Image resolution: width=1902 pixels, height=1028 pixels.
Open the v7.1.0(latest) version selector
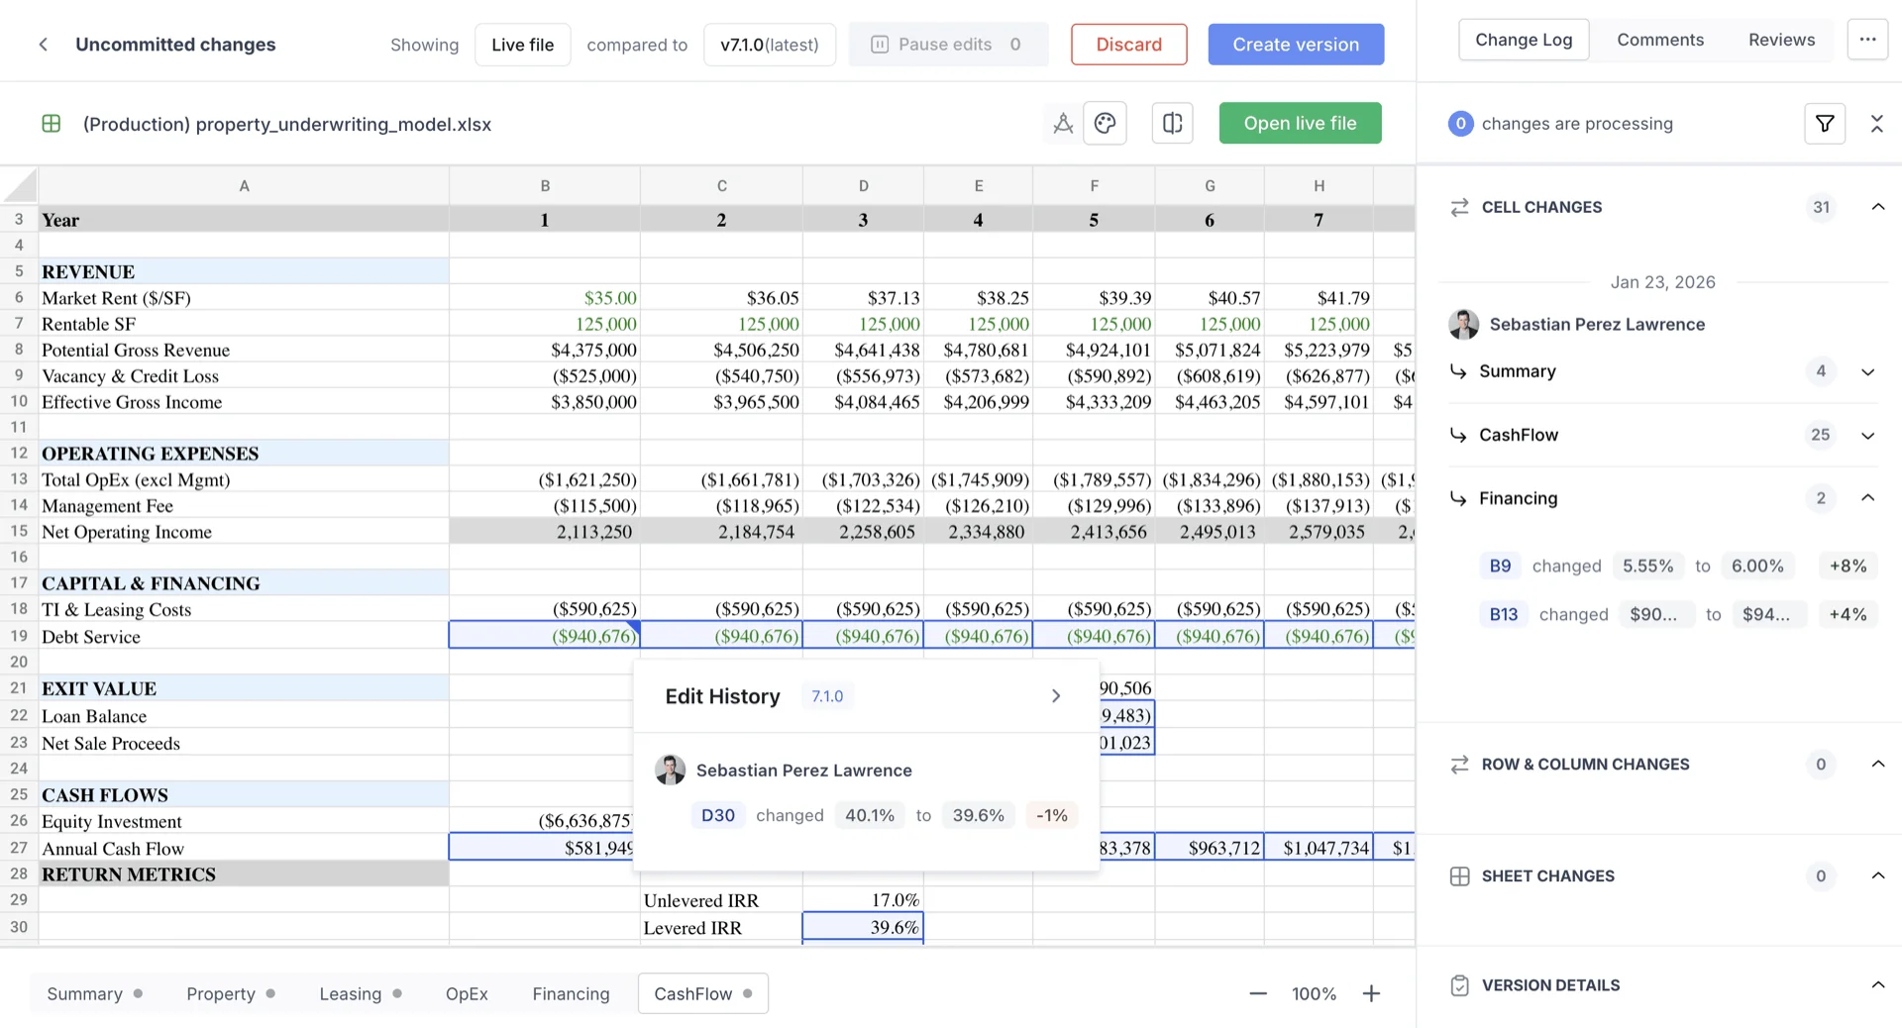pyautogui.click(x=770, y=44)
